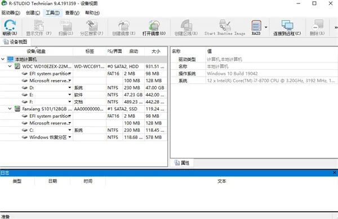The image size is (338, 219).
Task: Select Connect to Remote (连接到远程) icon
Action: tap(287, 28)
